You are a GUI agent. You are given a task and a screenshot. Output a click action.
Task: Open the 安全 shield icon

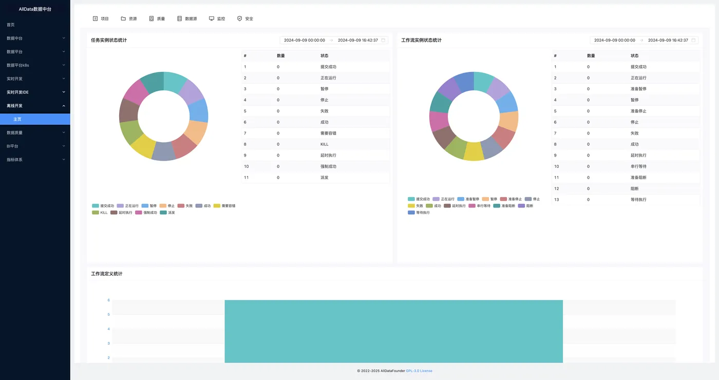239,18
